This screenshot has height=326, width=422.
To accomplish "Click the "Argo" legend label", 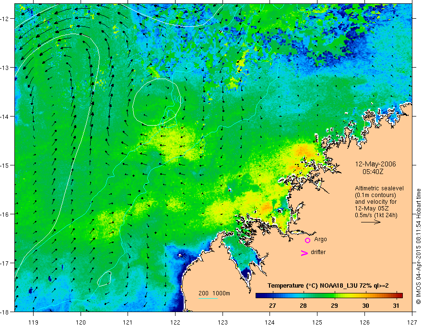I will [x=320, y=239].
